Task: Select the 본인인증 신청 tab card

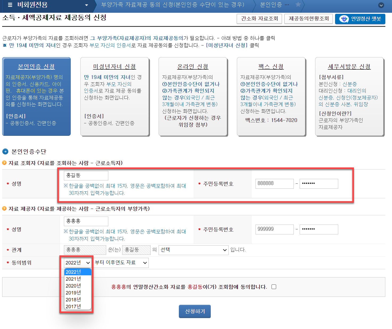Action: pos(36,96)
